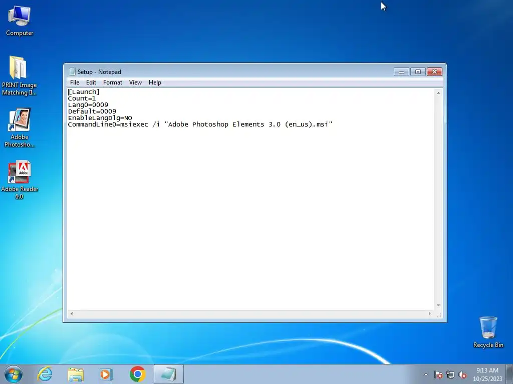
Task: Select the Adobe Reader 6.0 shortcut
Action: pyautogui.click(x=20, y=179)
